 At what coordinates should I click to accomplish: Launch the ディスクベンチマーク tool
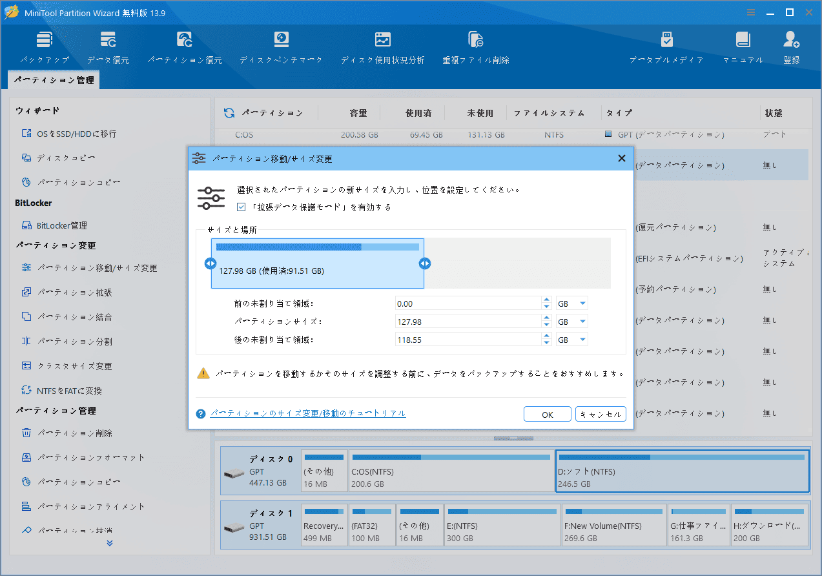pyautogui.click(x=281, y=47)
